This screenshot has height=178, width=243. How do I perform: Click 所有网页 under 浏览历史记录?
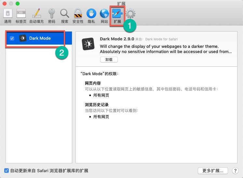(x=101, y=116)
